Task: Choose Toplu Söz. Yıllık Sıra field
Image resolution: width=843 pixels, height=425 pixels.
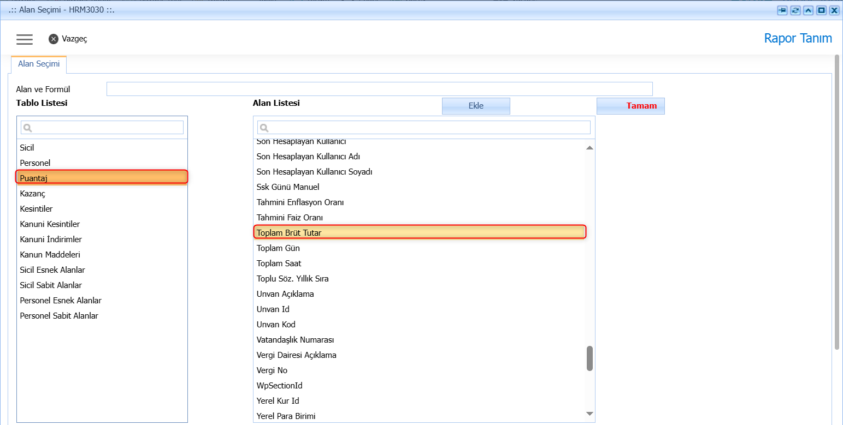Action: coord(420,279)
